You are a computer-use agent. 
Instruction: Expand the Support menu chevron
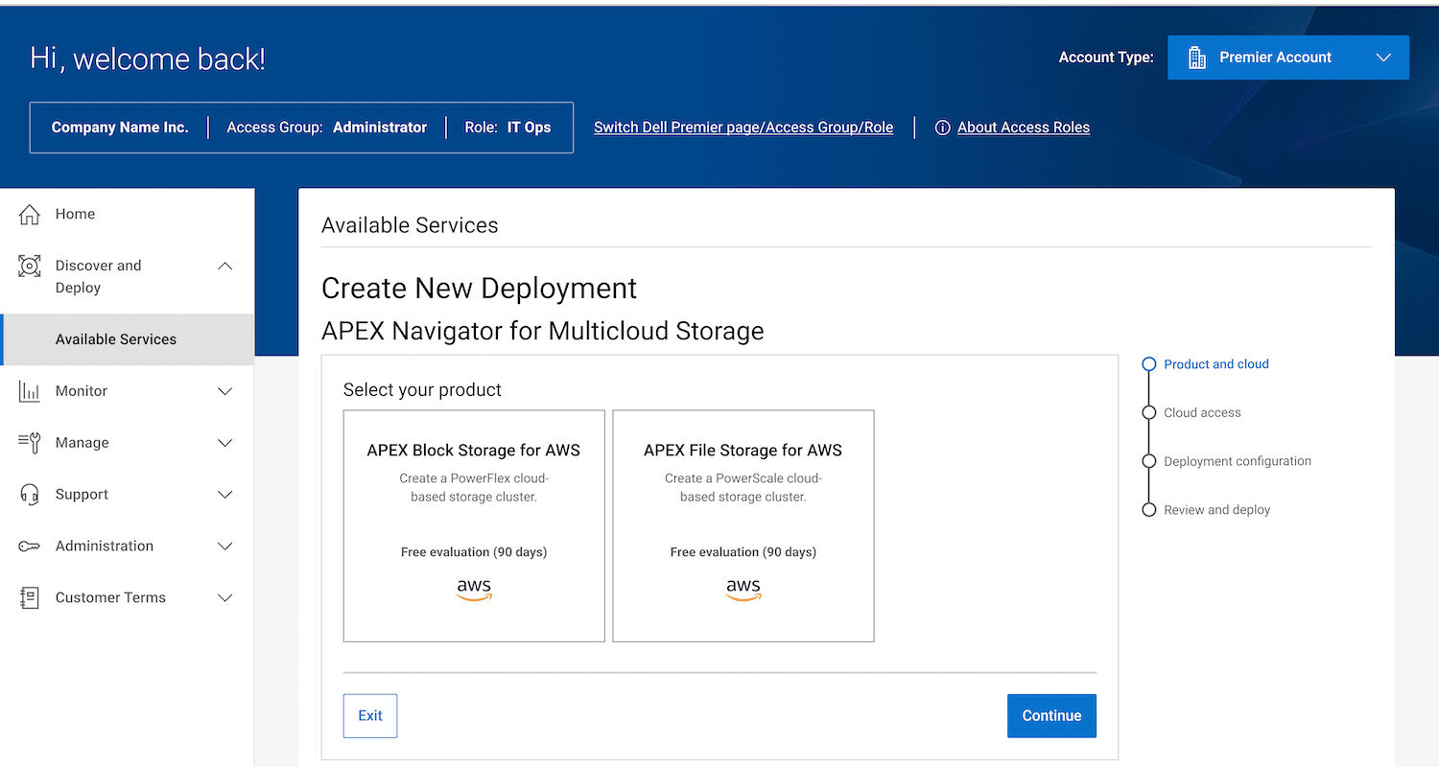tap(225, 495)
